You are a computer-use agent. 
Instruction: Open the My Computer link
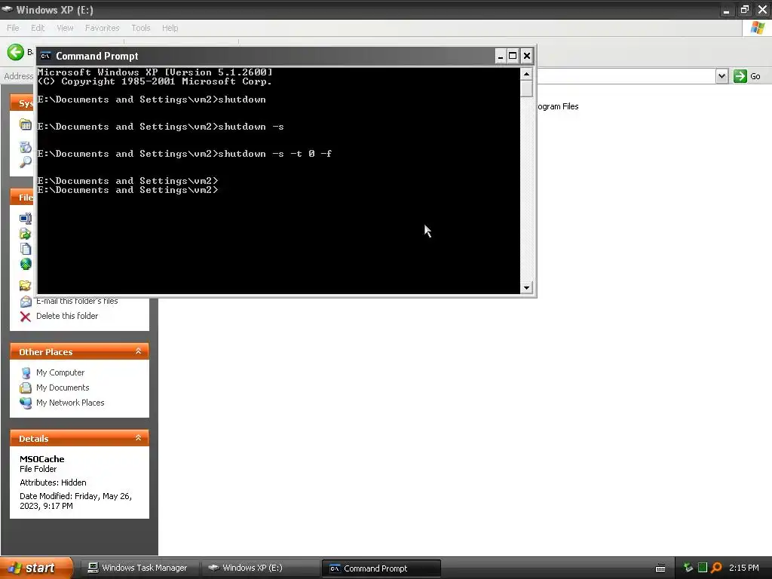click(x=60, y=372)
